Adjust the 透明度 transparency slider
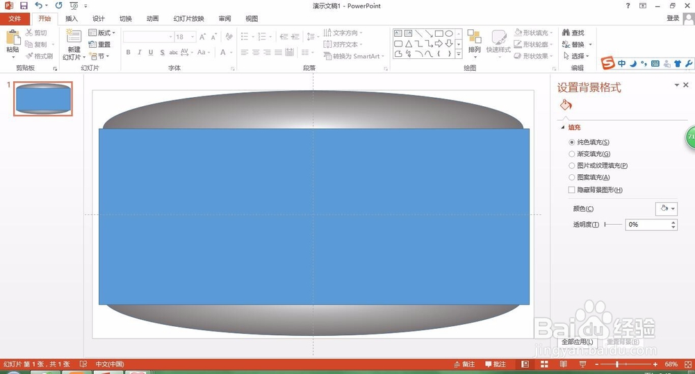 click(613, 225)
